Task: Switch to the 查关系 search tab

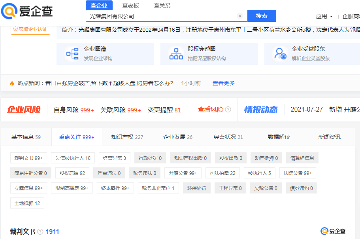Action: (162, 6)
